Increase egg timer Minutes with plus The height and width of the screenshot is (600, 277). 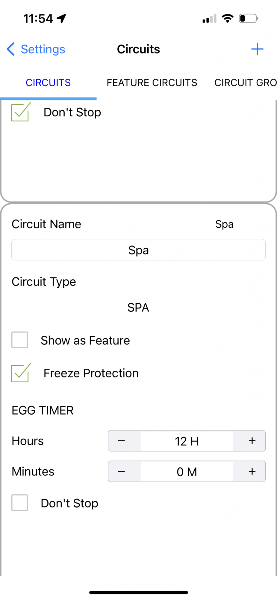pyautogui.click(x=252, y=471)
